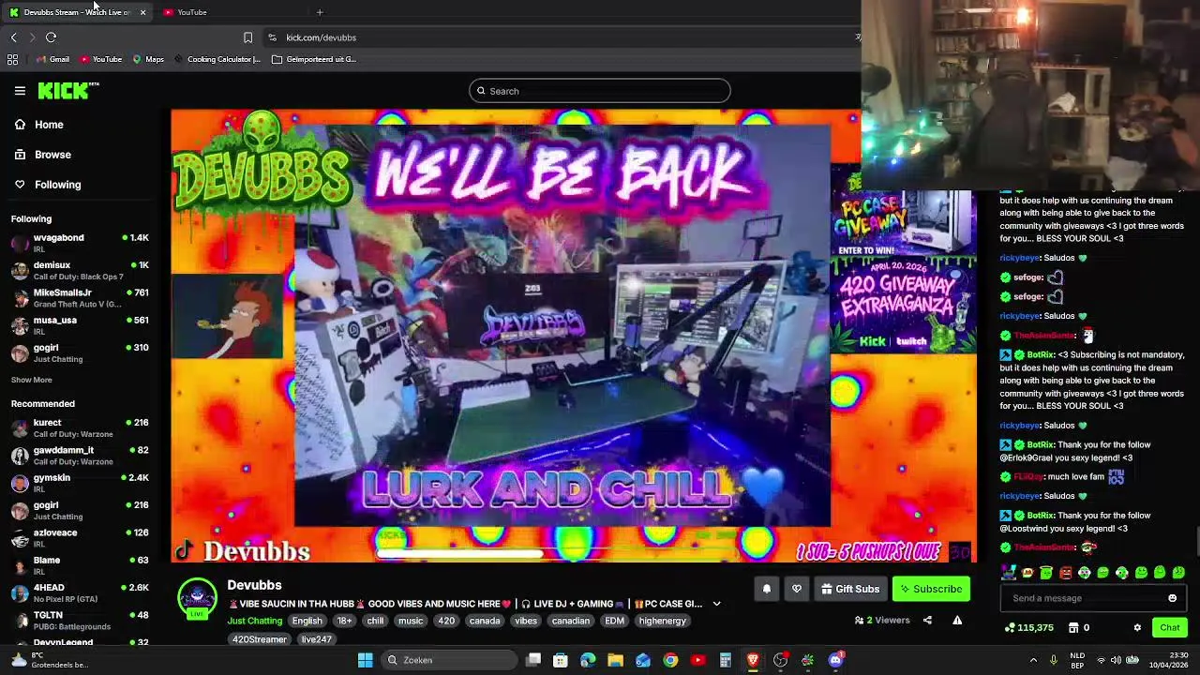Image resolution: width=1200 pixels, height=675 pixels.
Task: Open Following in the sidebar
Action: pyautogui.click(x=57, y=185)
